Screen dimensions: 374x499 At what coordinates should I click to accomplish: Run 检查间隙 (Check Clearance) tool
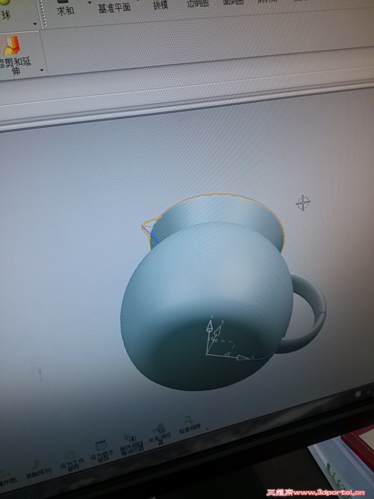(189, 425)
